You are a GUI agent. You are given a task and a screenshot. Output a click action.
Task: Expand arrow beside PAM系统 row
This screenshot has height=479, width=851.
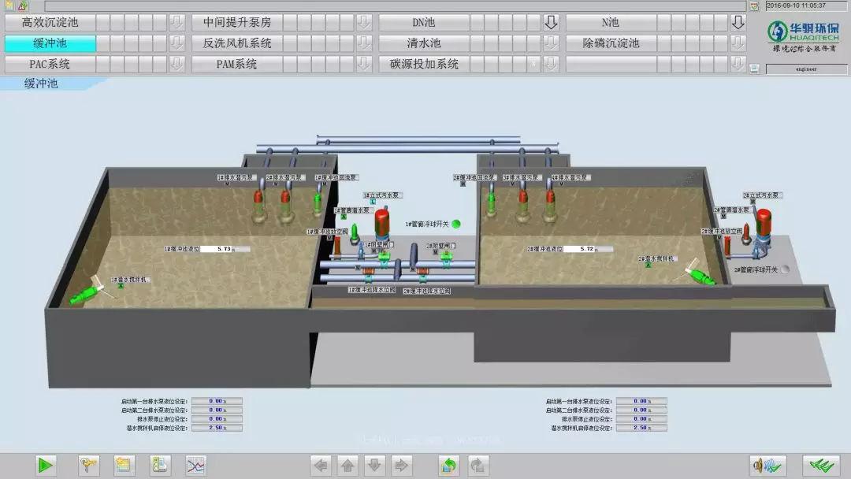(x=363, y=64)
